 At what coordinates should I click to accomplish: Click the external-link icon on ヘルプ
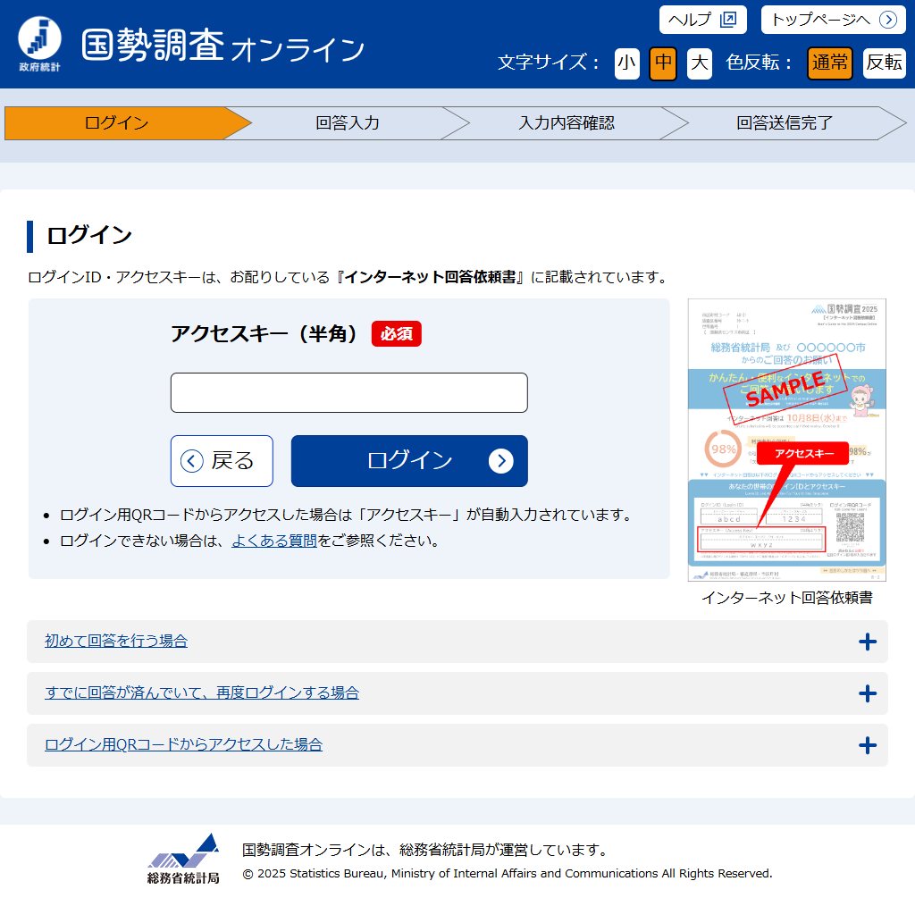728,20
